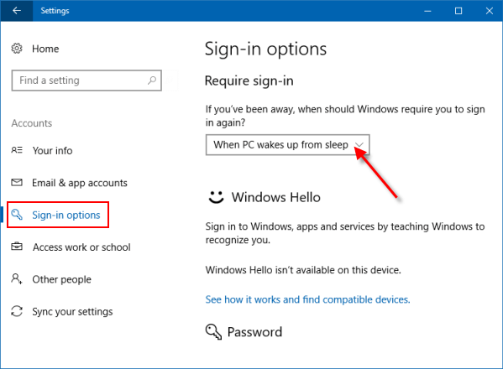Viewport: 503px width, 369px height.
Task: Click the Password key icon
Action: tap(213, 331)
